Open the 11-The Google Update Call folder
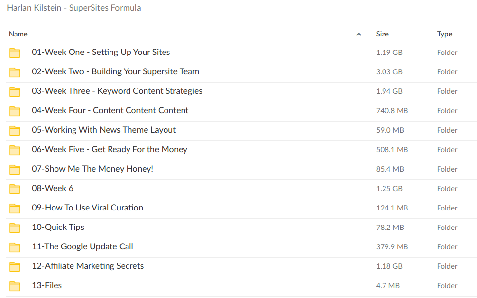The width and height of the screenshot is (477, 298). (x=82, y=247)
